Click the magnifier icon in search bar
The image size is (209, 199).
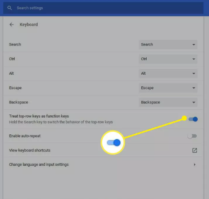(10, 8)
